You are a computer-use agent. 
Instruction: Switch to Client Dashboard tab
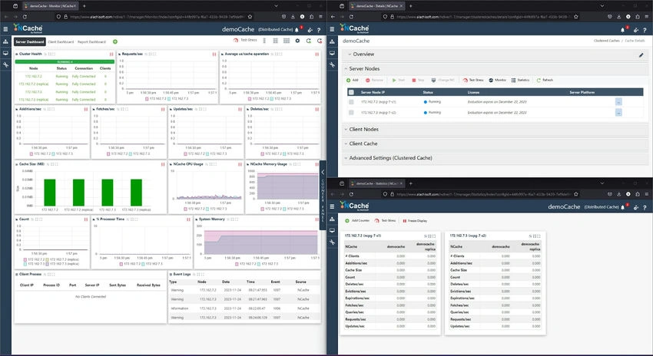pyautogui.click(x=61, y=42)
